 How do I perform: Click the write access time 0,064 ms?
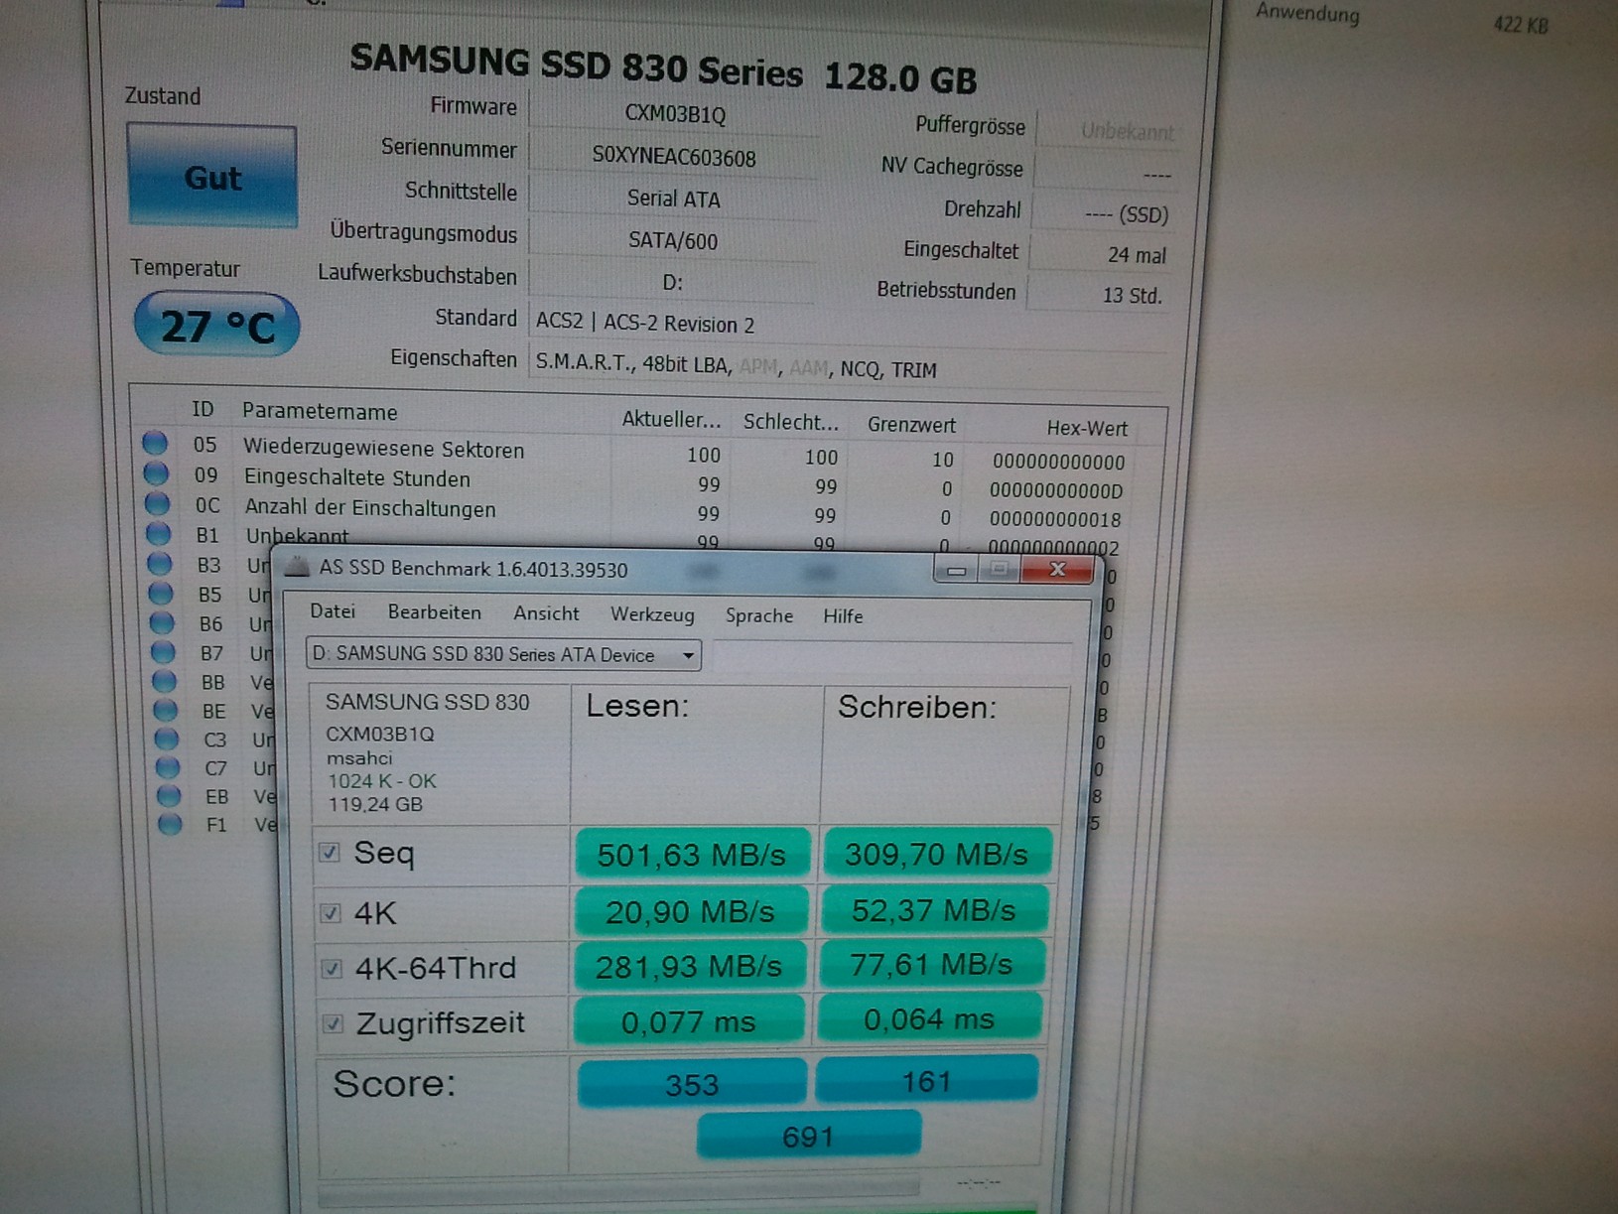928,1018
